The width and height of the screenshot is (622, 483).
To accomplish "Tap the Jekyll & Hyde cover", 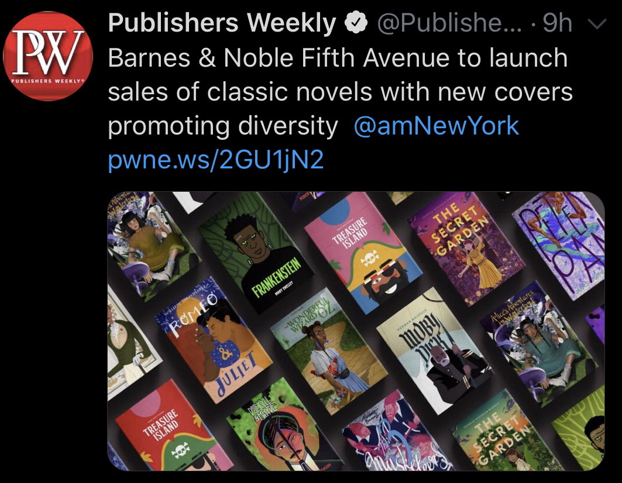I will point(286,426).
